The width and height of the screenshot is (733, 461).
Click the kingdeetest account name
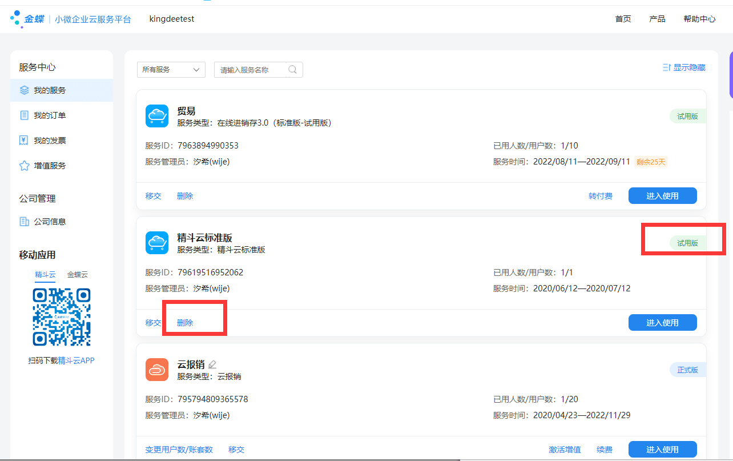(172, 19)
